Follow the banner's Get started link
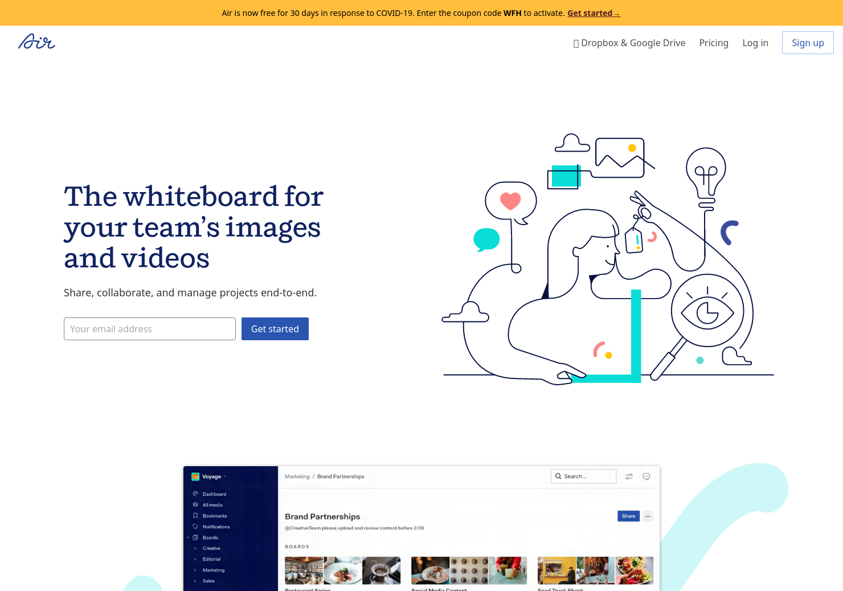843x591 pixels. point(594,13)
